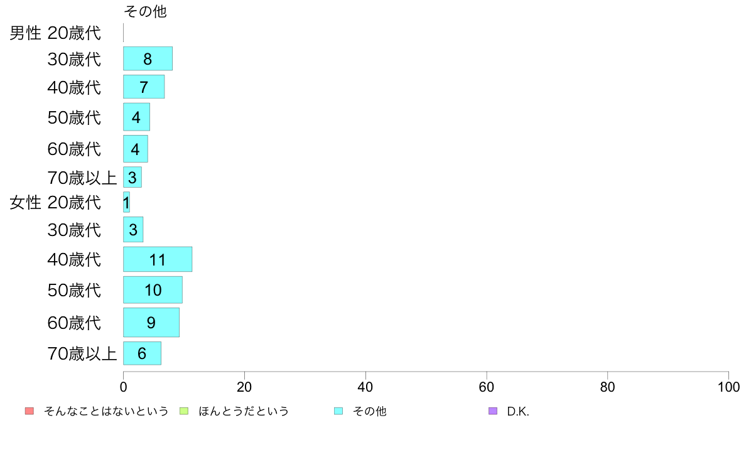
Task: Click the 女性 20歳代 row label
Action: tap(55, 203)
